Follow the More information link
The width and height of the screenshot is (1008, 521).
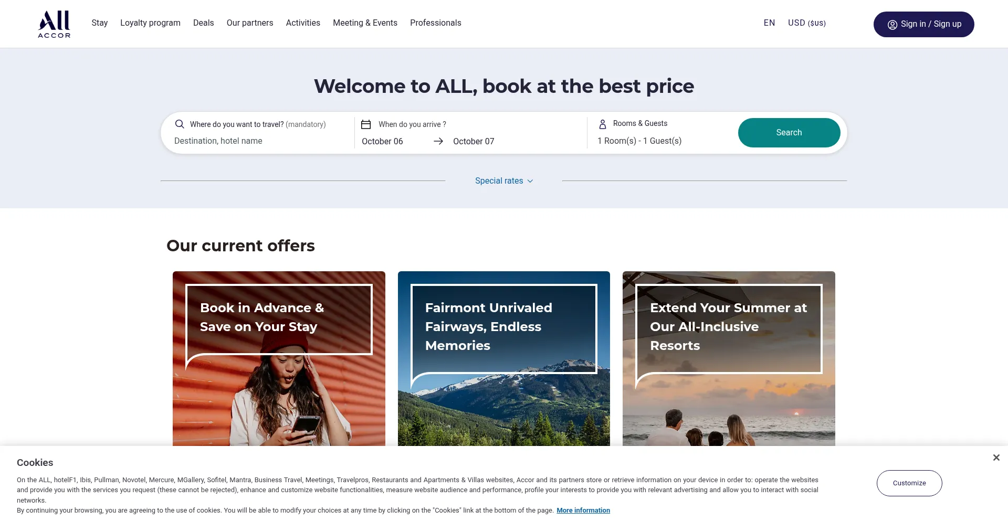(x=583, y=511)
